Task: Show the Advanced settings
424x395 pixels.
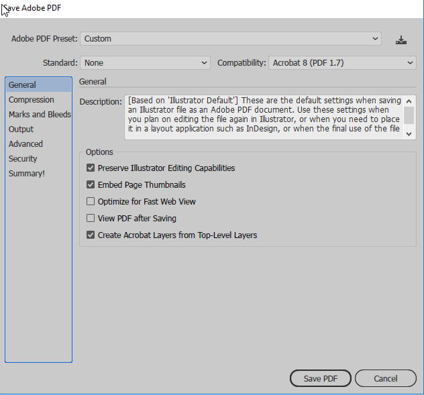Action: [38, 144]
